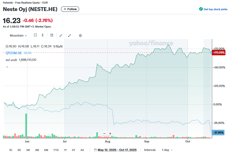Open the 1 day interval dropdown
Screen dimensions: 229x154
167,150
